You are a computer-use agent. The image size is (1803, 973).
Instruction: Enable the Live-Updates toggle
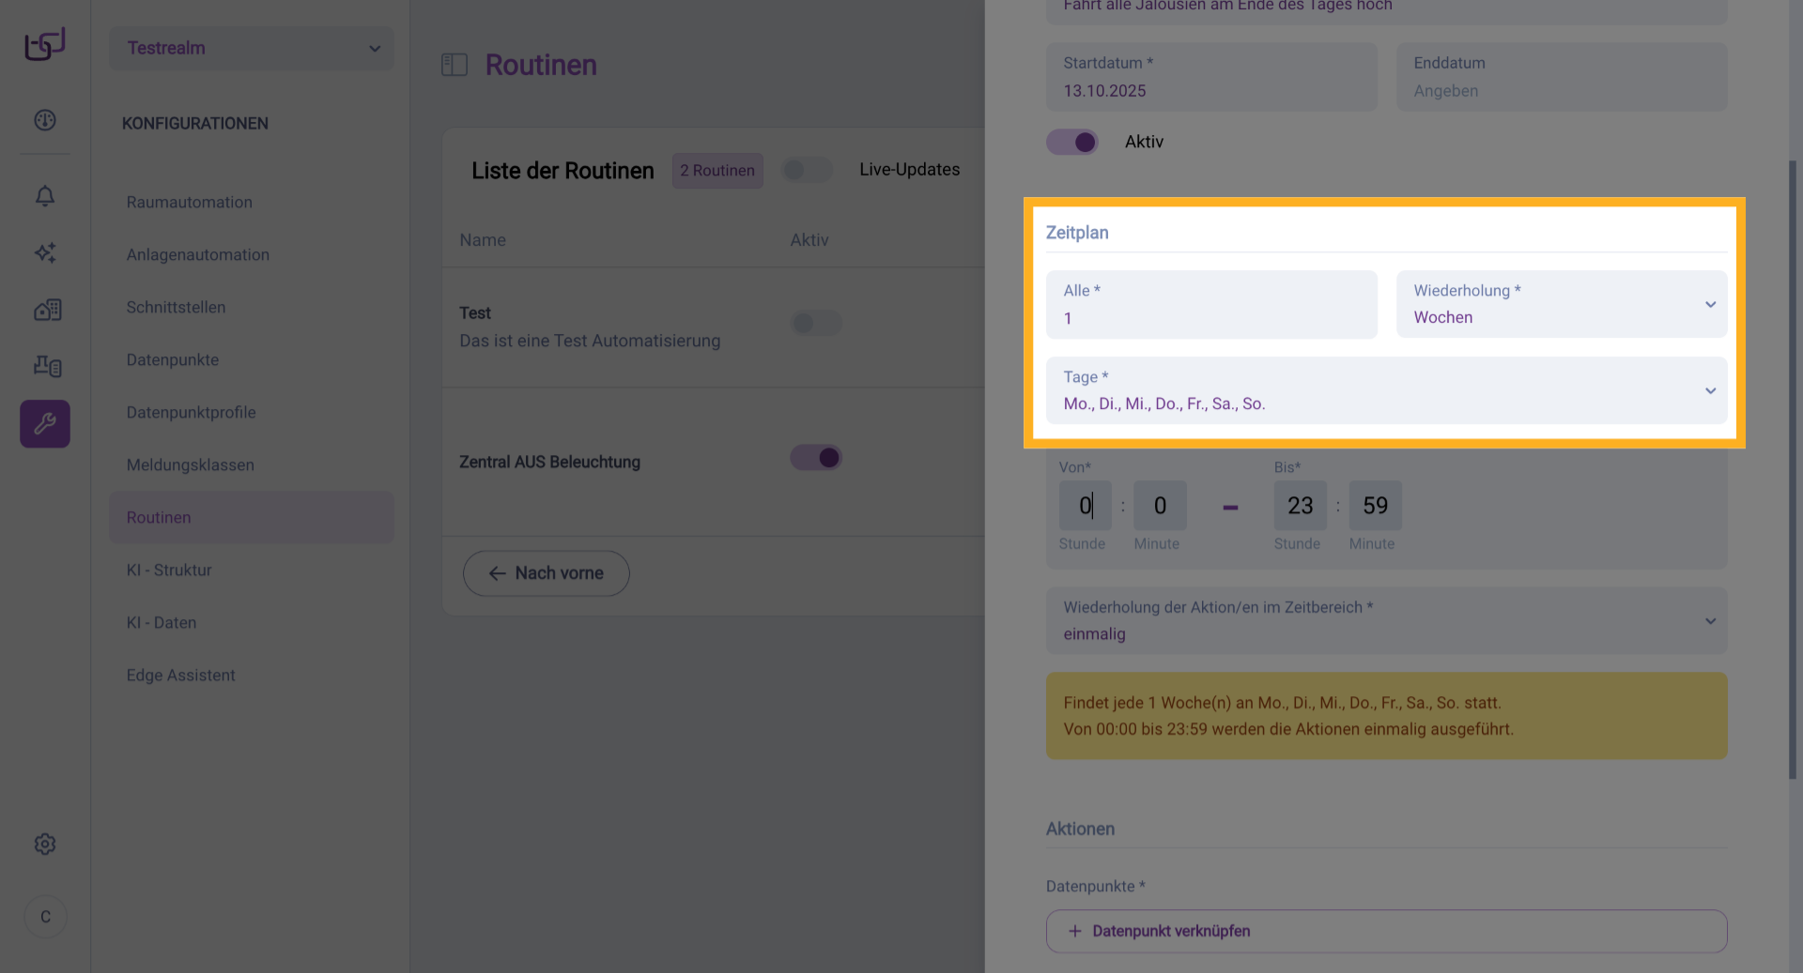(807, 170)
